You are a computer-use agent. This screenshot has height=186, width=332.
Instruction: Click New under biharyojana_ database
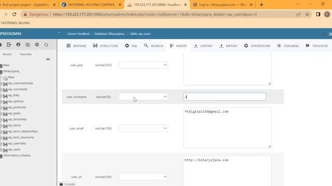11,77
